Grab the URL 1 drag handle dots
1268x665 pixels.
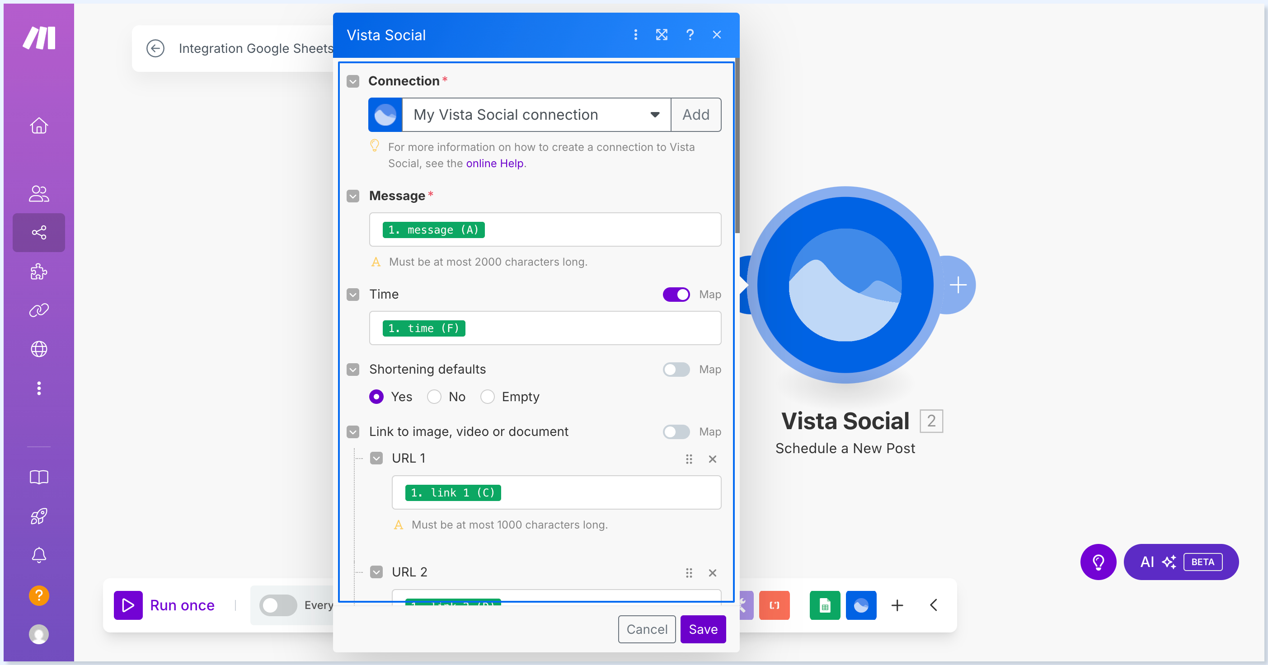click(689, 459)
